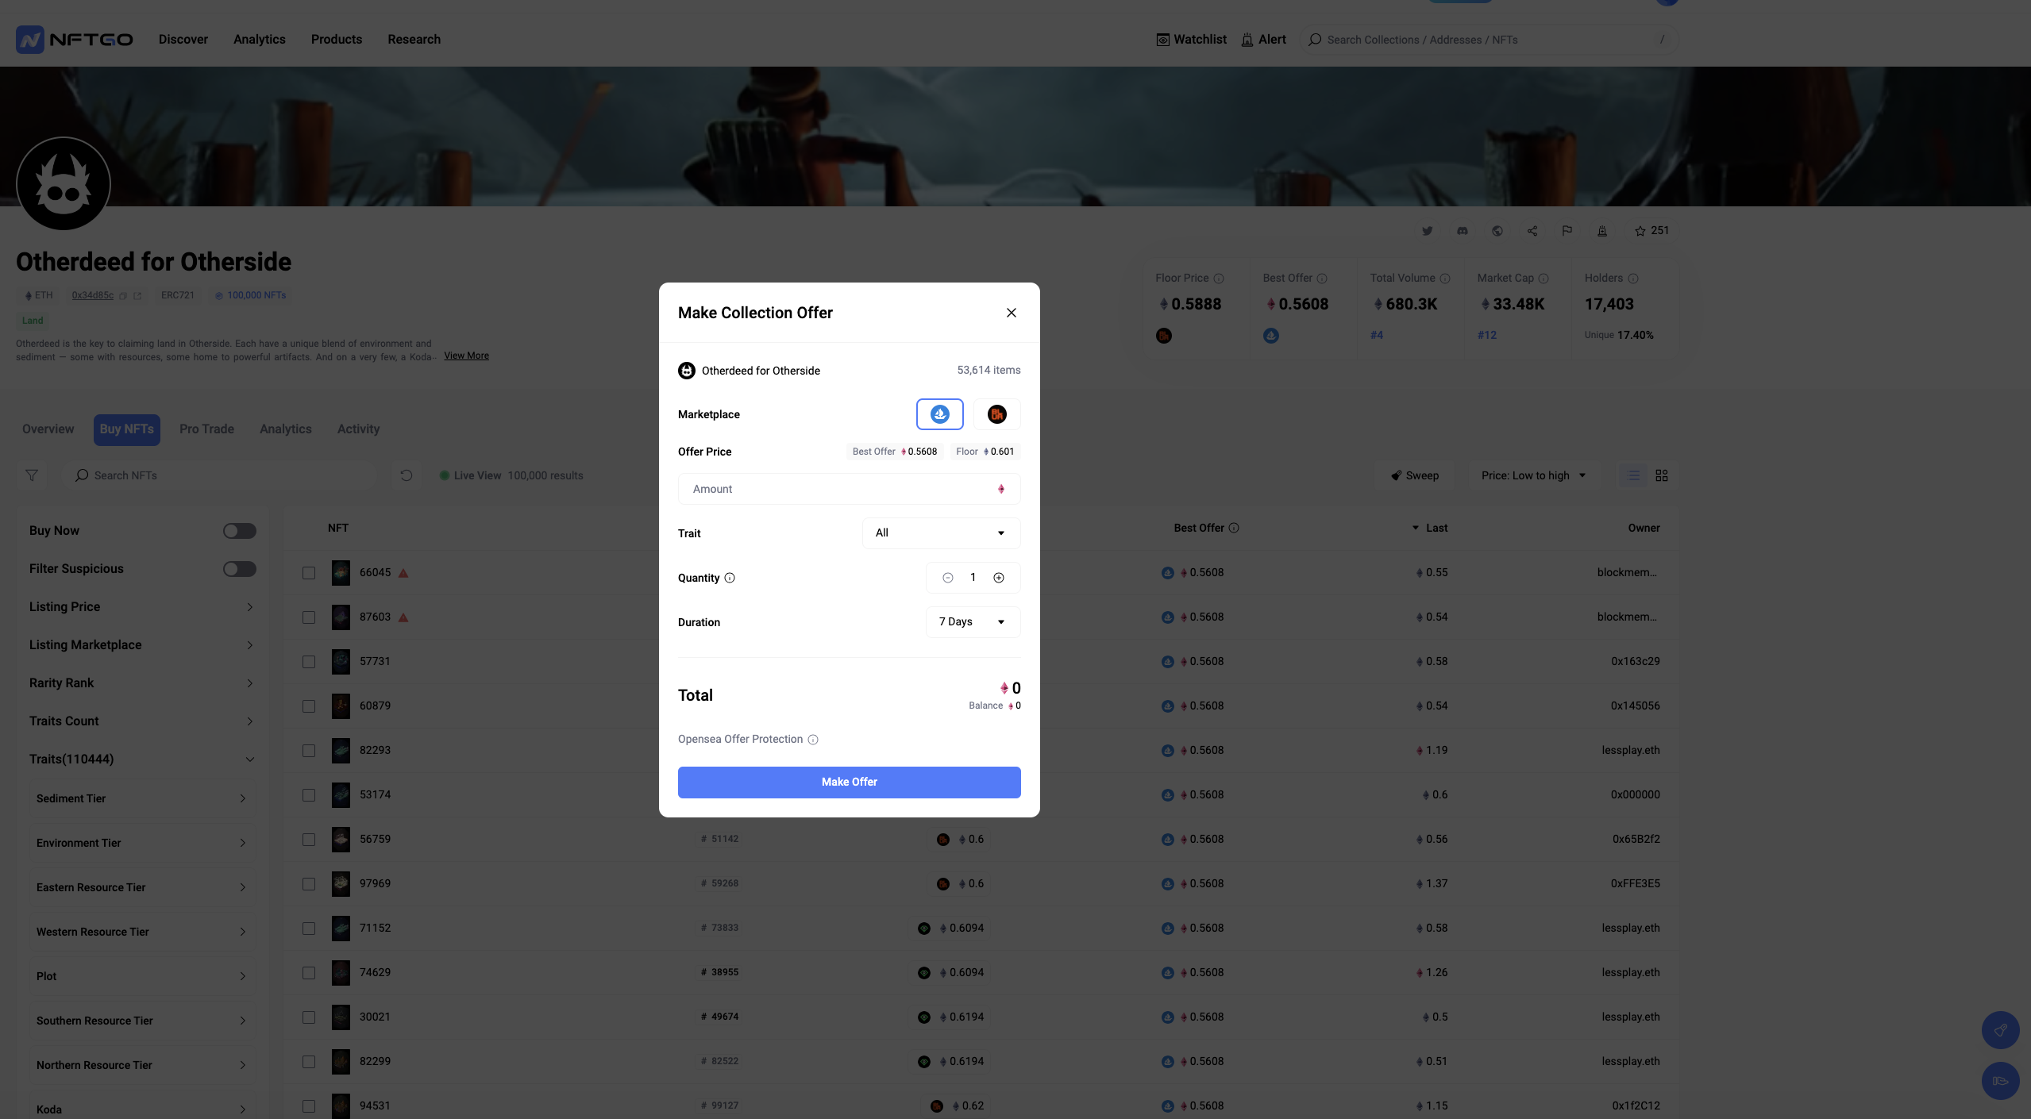Select OpenSea marketplace icon in offer dialog

(x=939, y=413)
